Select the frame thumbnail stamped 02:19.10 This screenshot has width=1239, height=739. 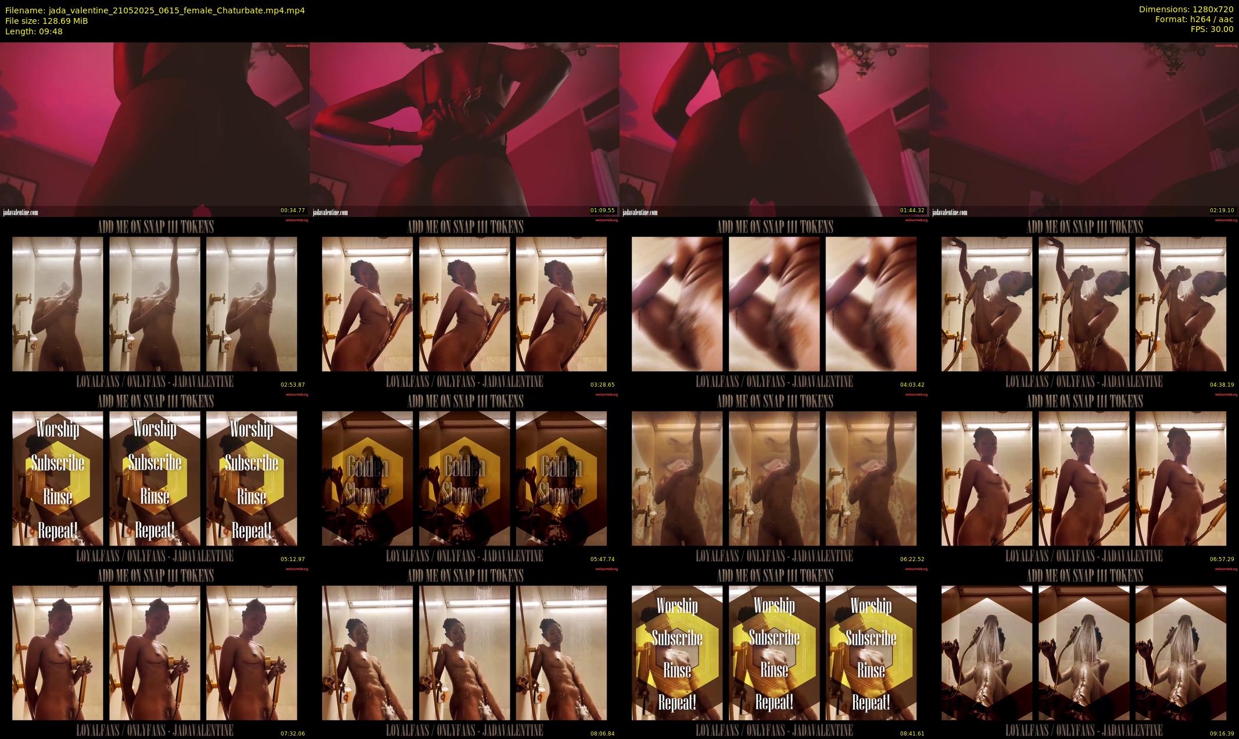click(1084, 130)
